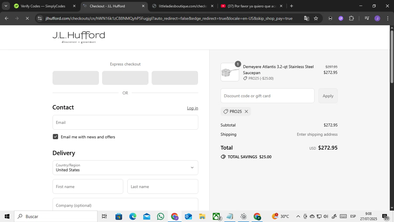Click the Demeyere Atlantis Saucepan product name
This screenshot has height=222, width=394.
[x=278, y=70]
